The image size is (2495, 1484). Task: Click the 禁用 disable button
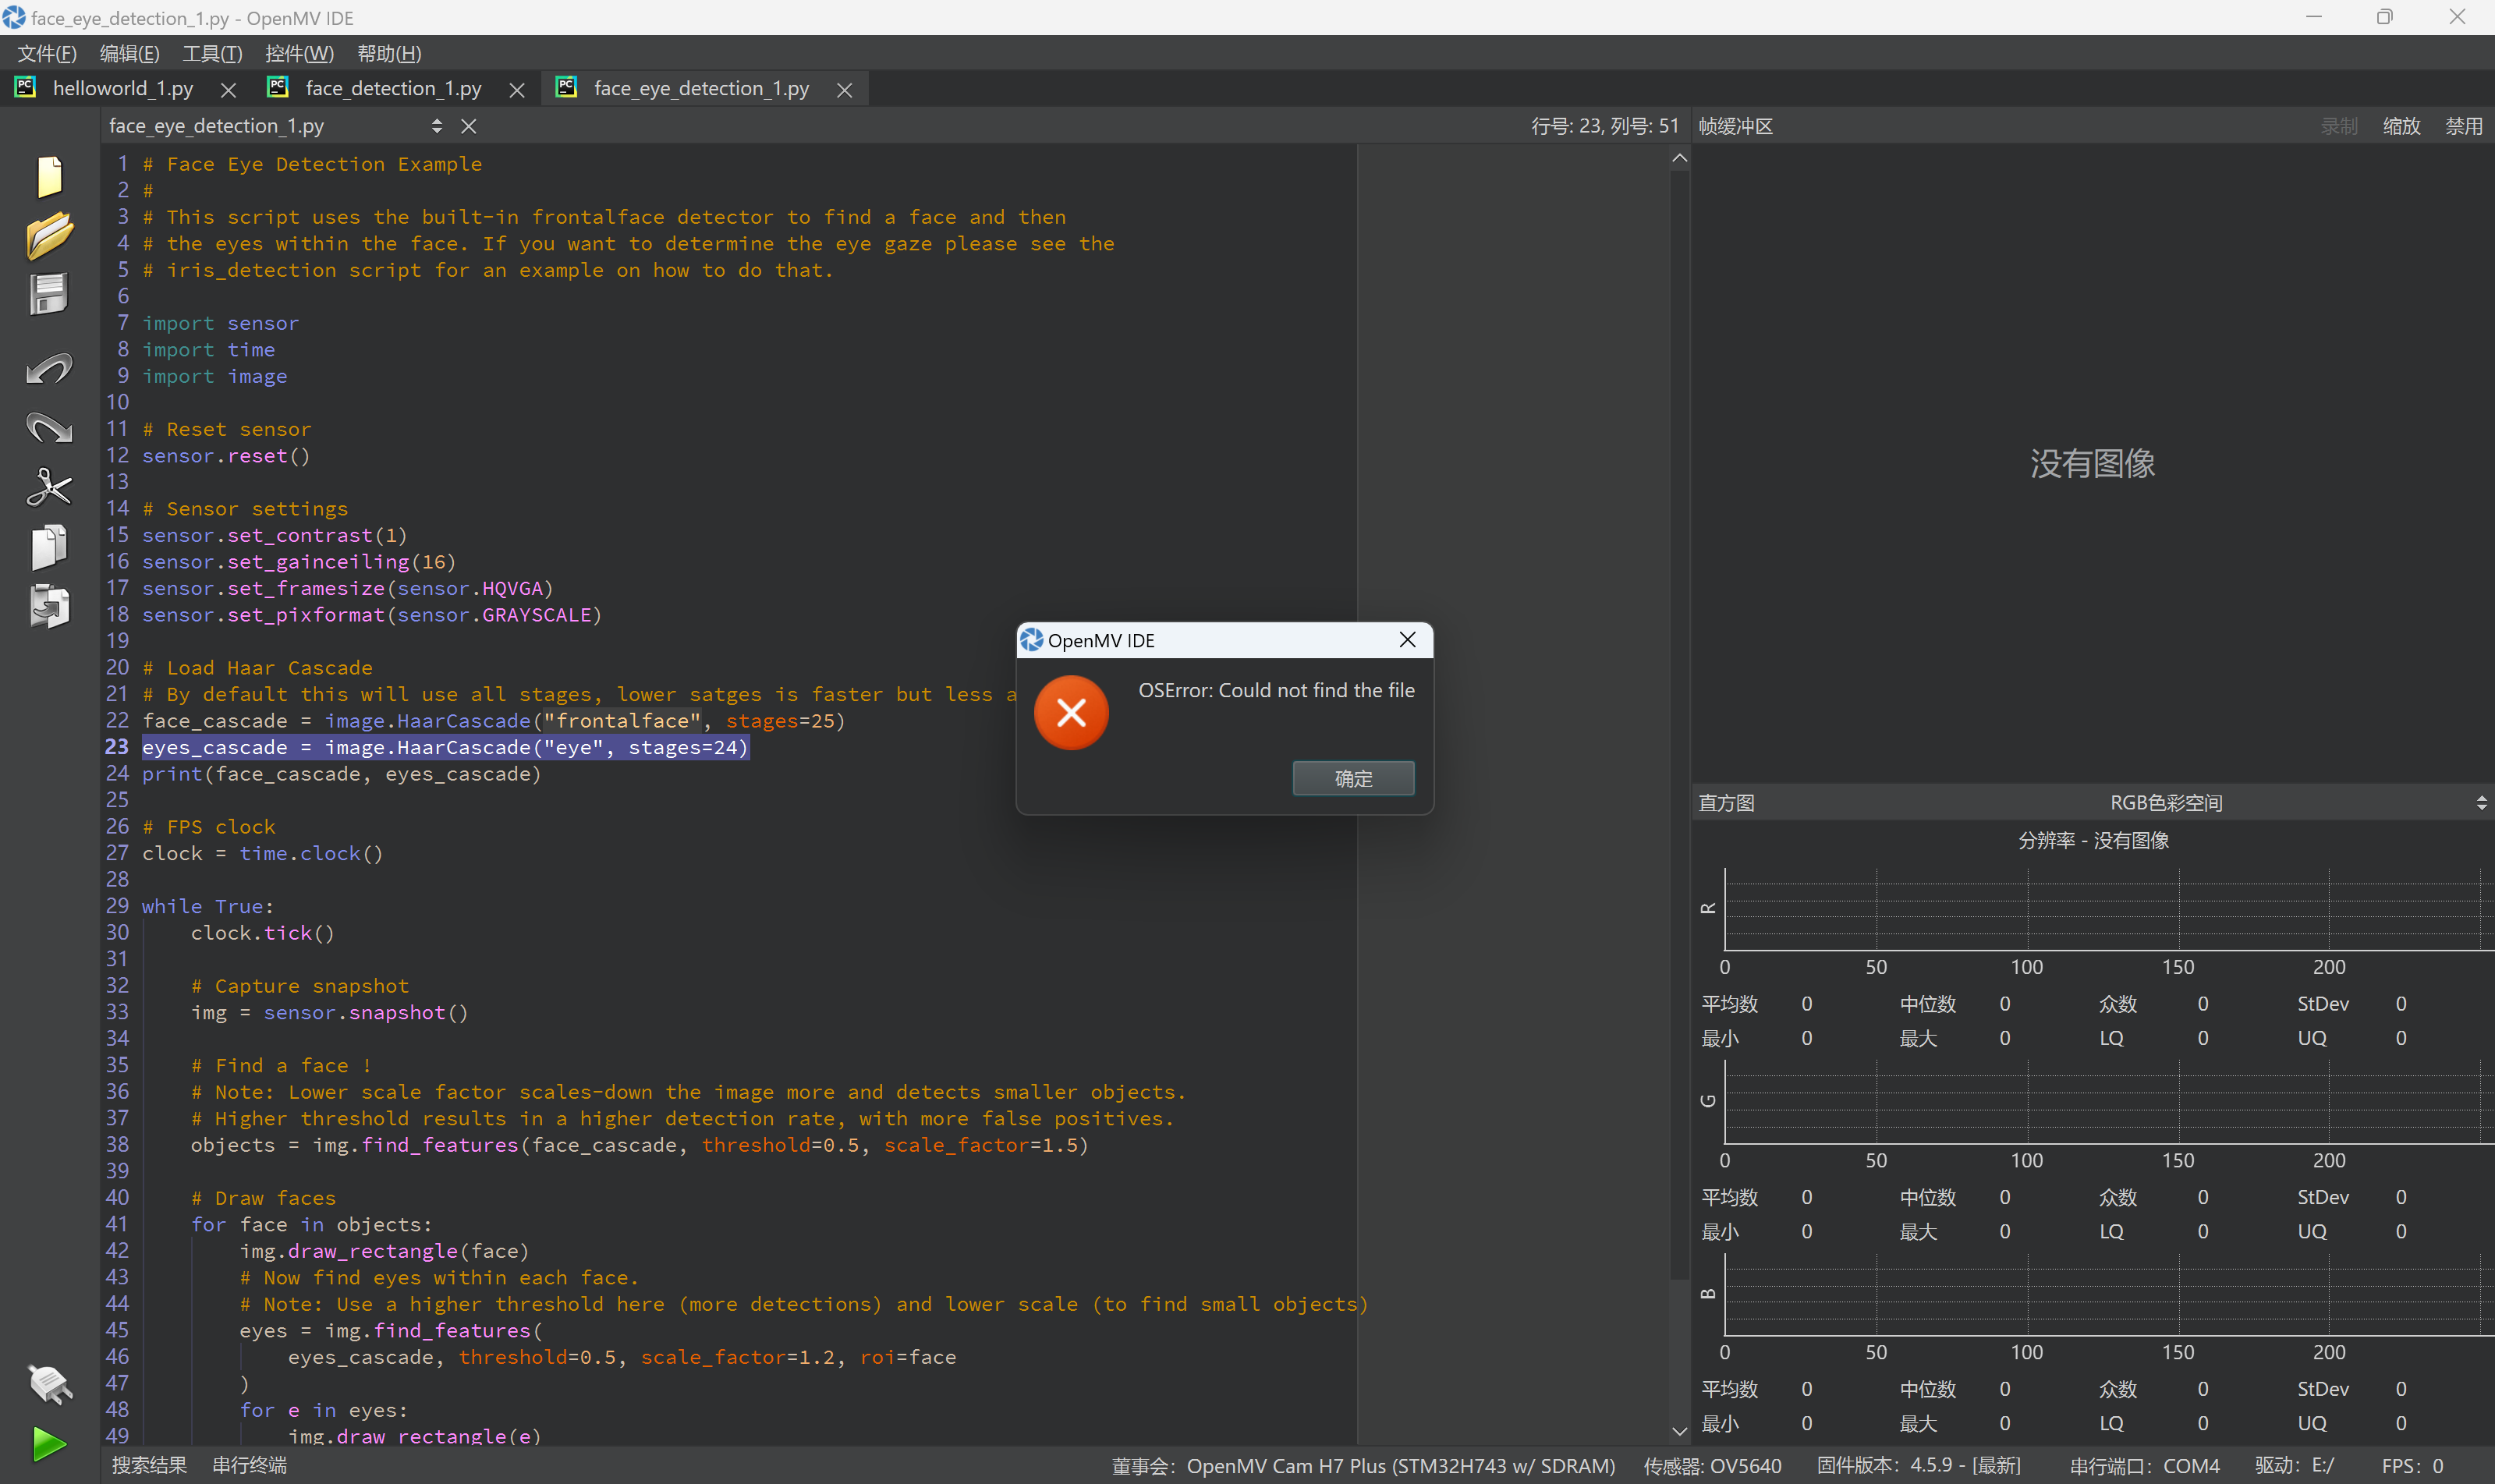pos(2463,126)
